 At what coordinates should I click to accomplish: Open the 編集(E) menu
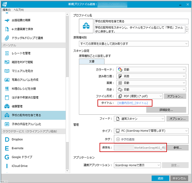[6, 10]
